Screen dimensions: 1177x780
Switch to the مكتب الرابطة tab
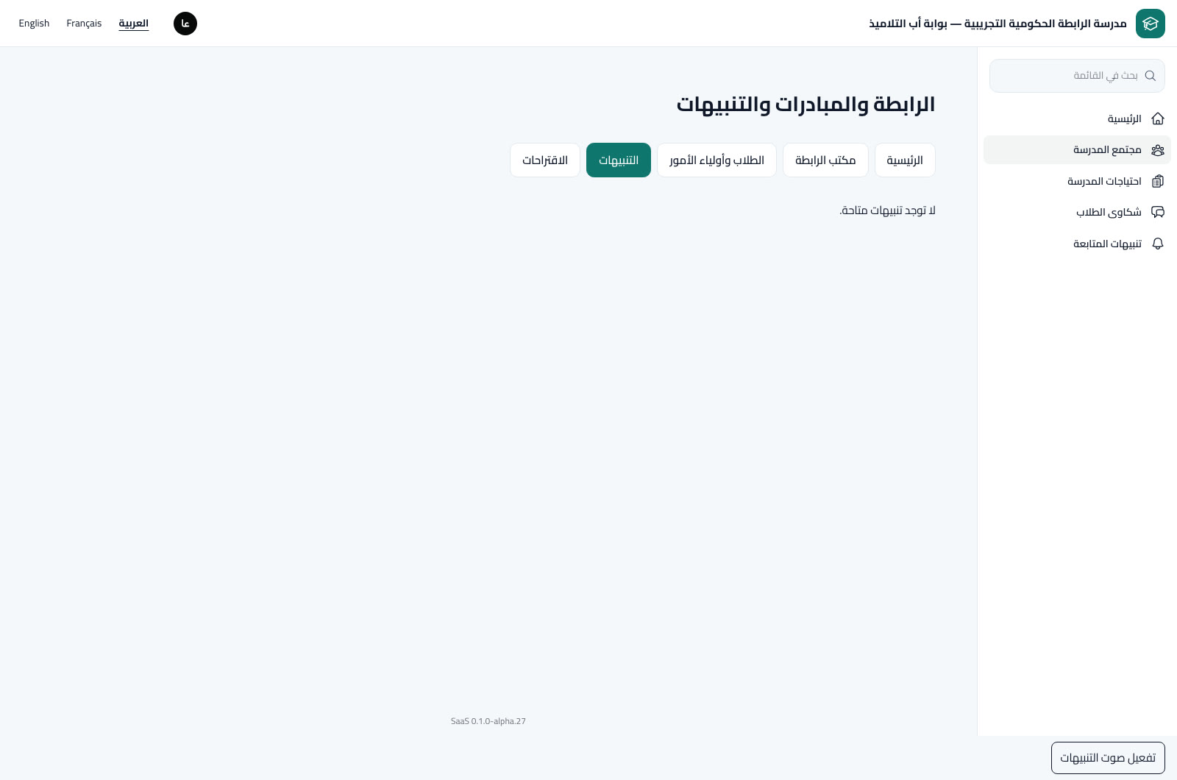[825, 160]
